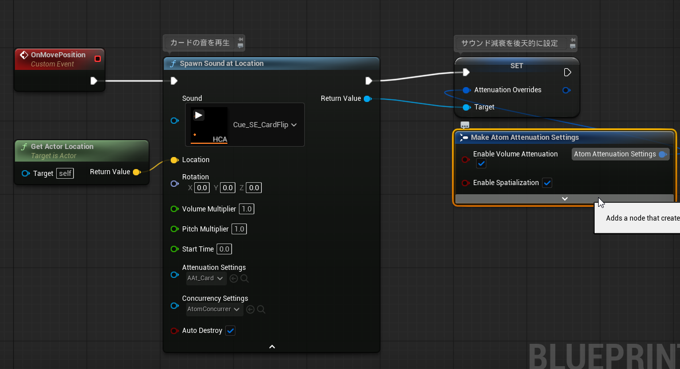Click the OnMovePosition delegate red square pin
This screenshot has height=369, width=680.
point(97,58)
